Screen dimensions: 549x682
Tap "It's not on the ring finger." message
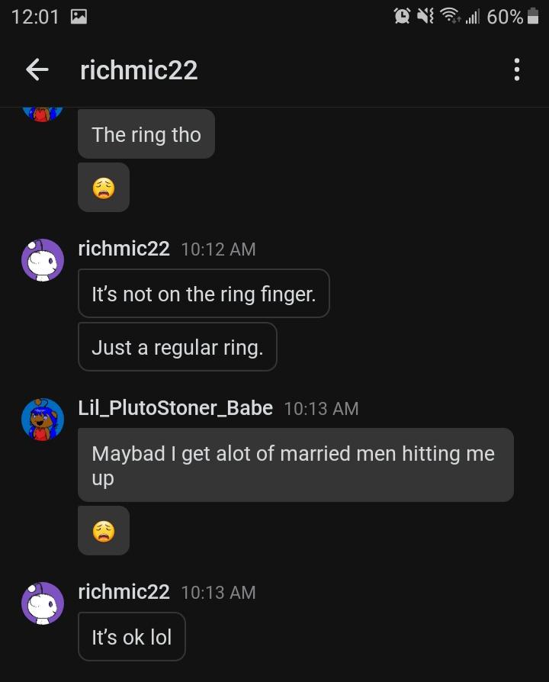(x=204, y=294)
